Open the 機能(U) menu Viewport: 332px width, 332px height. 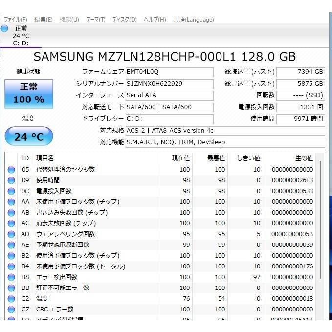coord(69,20)
